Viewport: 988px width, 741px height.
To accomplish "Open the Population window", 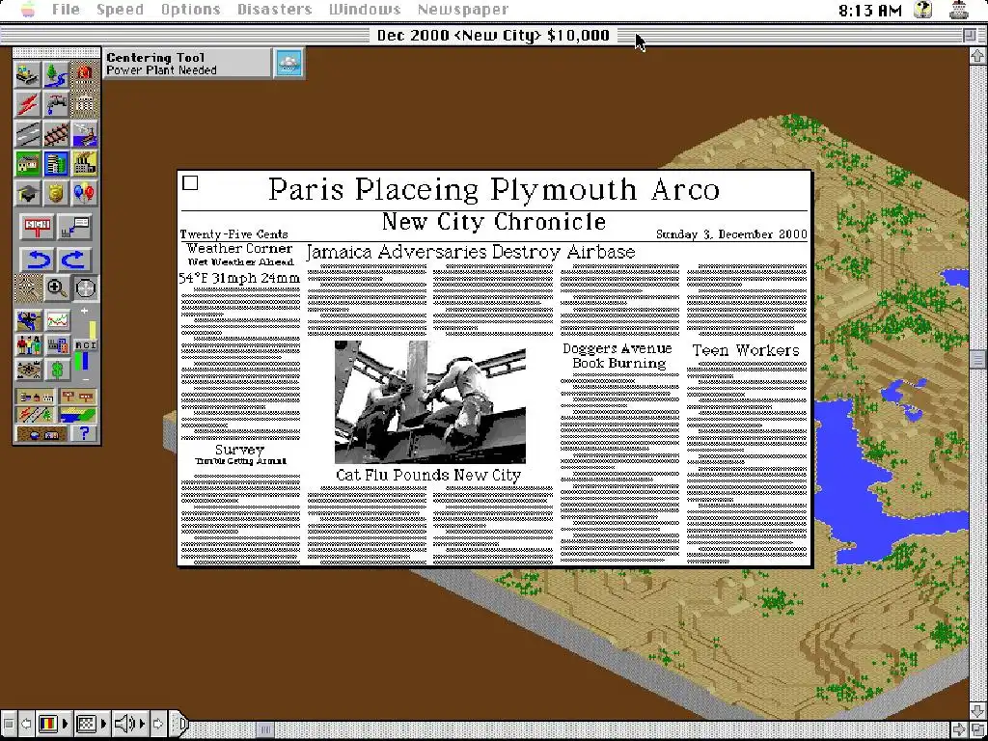I will (28, 344).
